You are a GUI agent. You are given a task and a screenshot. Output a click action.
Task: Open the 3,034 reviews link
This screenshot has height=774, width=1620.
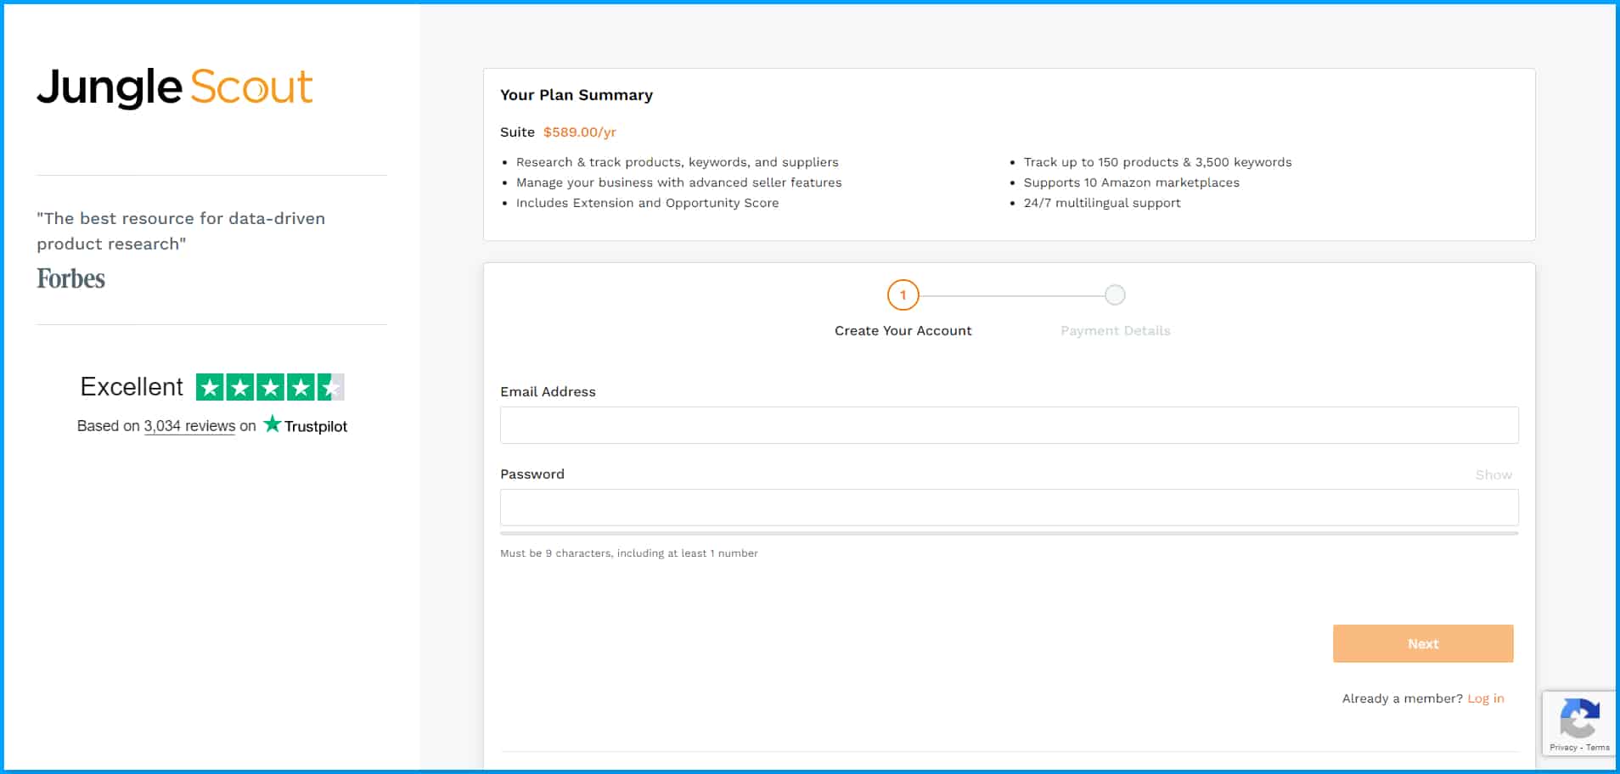tap(189, 426)
